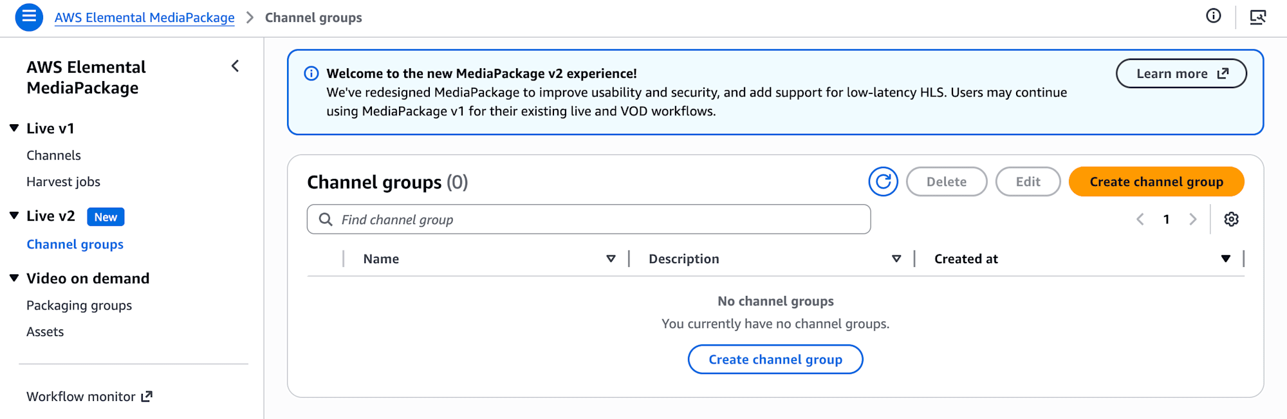Open the AWS Elemental MediaPackage breadcrumb link
Image resolution: width=1287 pixels, height=419 pixels.
(144, 17)
